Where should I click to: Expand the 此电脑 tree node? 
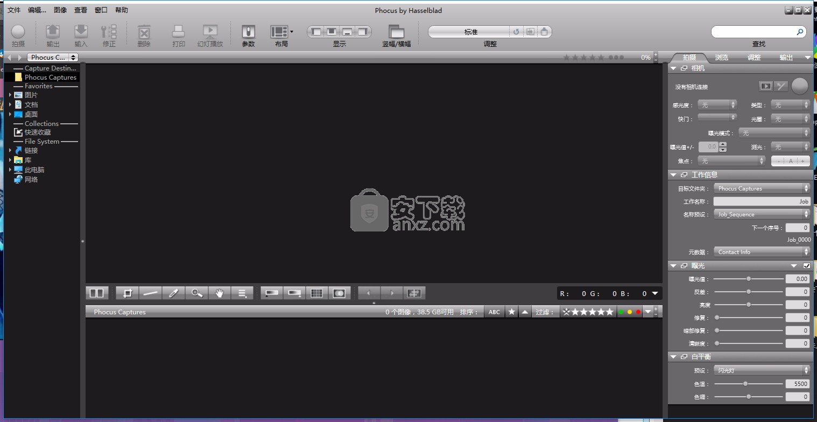(10, 170)
